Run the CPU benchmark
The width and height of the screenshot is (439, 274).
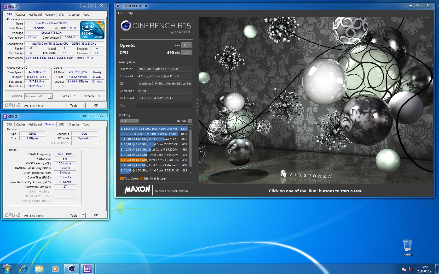point(186,53)
